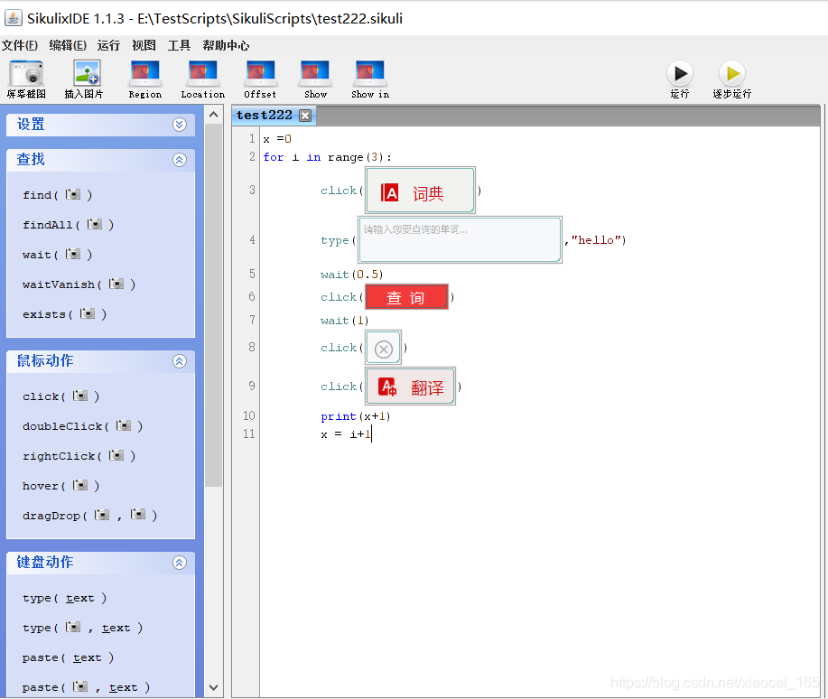
Task: Click the Show in toolbar icon
Action: (x=369, y=73)
